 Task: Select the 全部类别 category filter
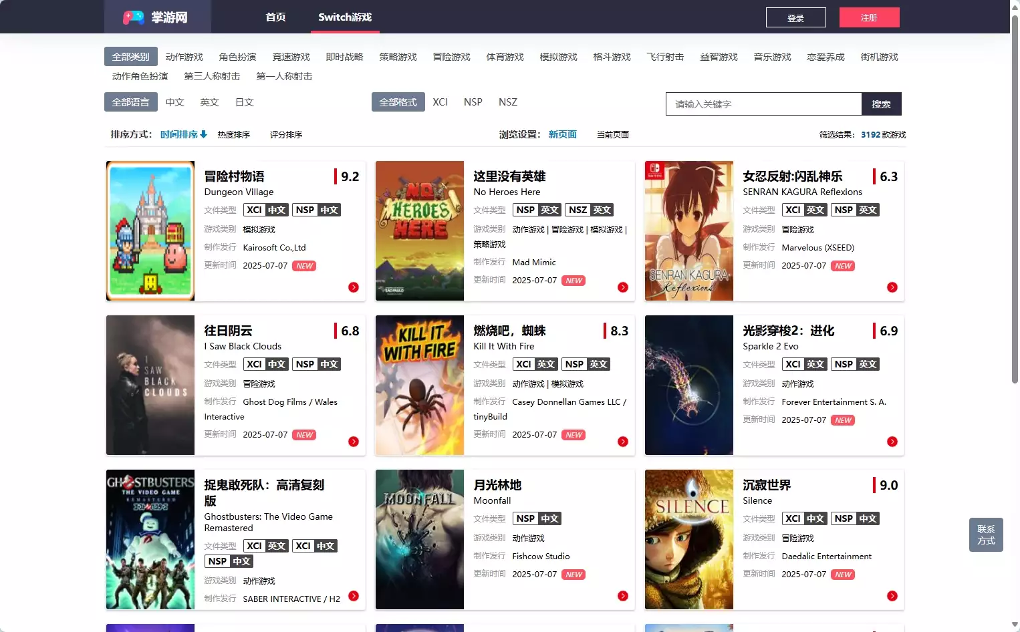[x=131, y=57]
